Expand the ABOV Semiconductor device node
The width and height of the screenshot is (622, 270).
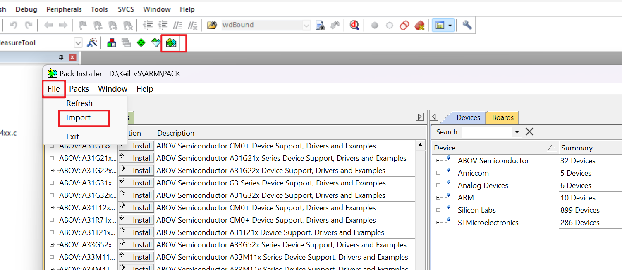pyautogui.click(x=438, y=161)
